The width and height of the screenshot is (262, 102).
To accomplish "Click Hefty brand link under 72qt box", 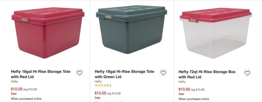I will [x=182, y=82].
